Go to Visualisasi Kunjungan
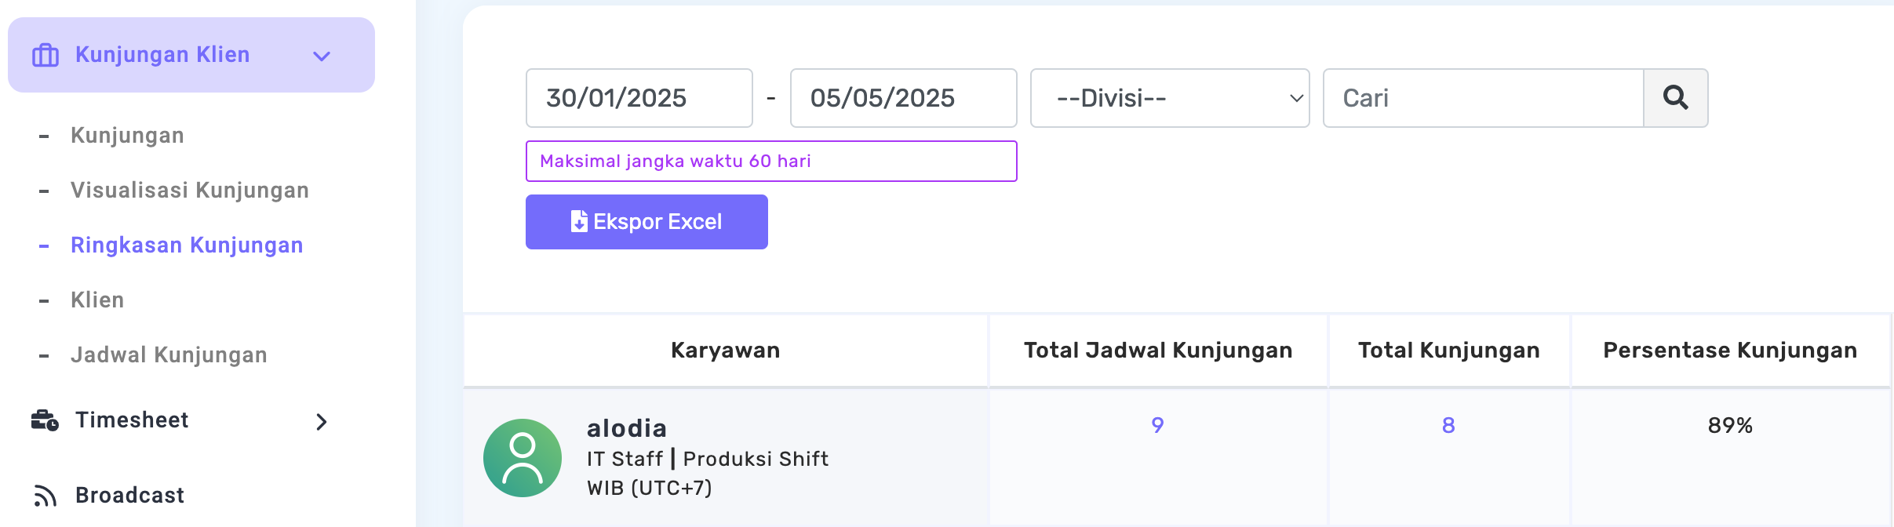Viewport: 1894px width, 527px height. (x=189, y=191)
